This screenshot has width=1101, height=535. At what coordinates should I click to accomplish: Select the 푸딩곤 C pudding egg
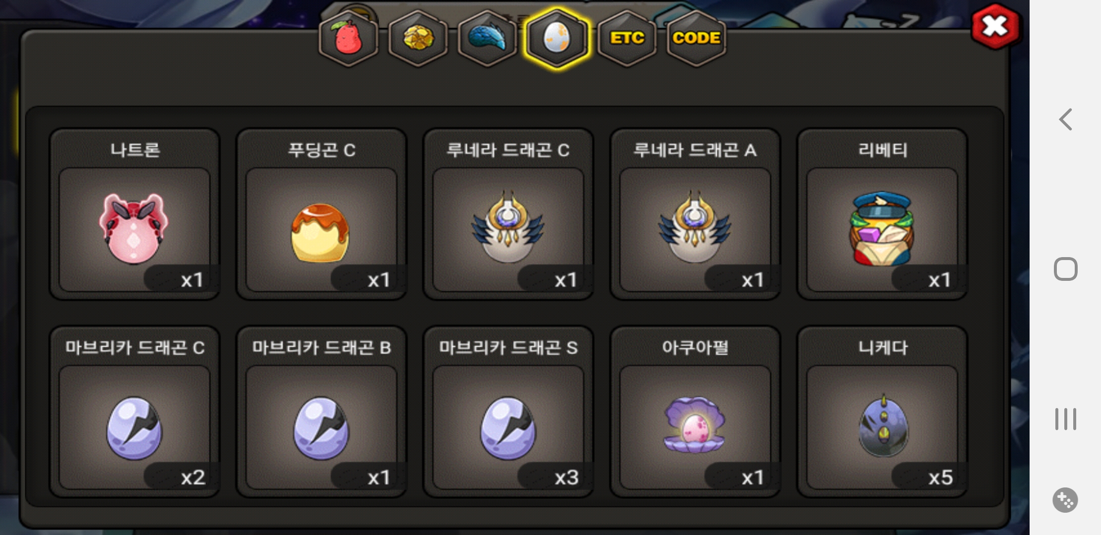tap(321, 214)
